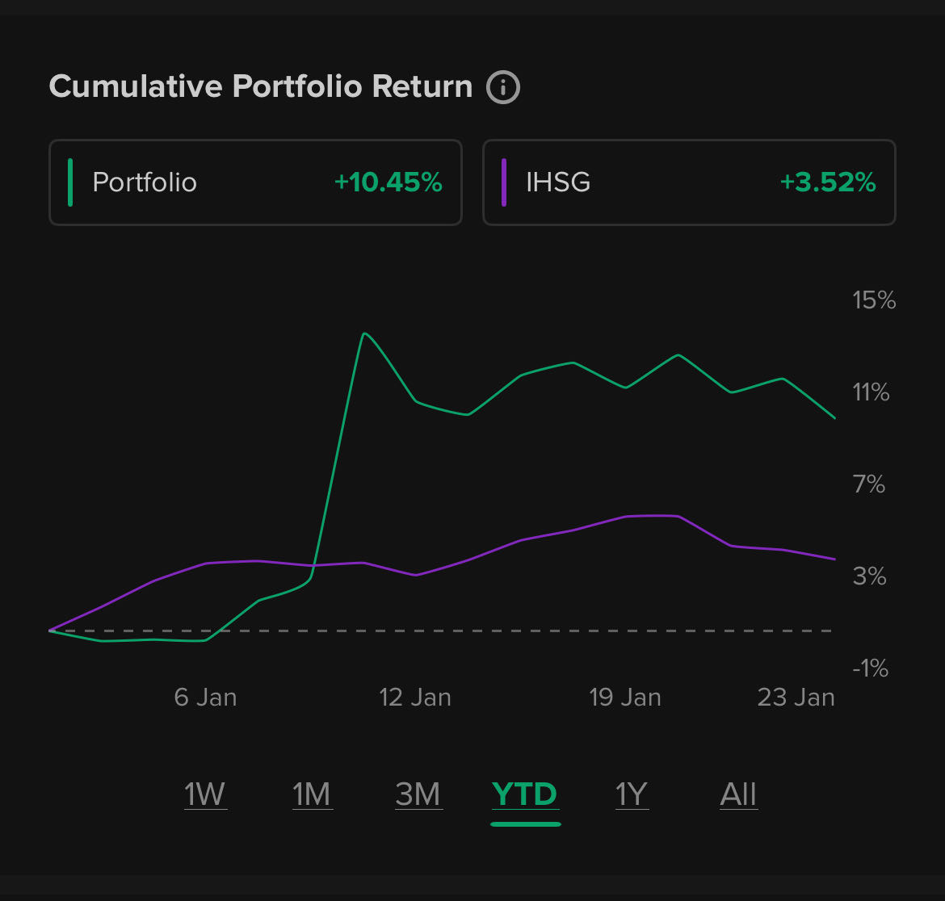Viewport: 945px width, 901px height.
Task: Click the +10.45% portfolio return value
Action: [388, 182]
